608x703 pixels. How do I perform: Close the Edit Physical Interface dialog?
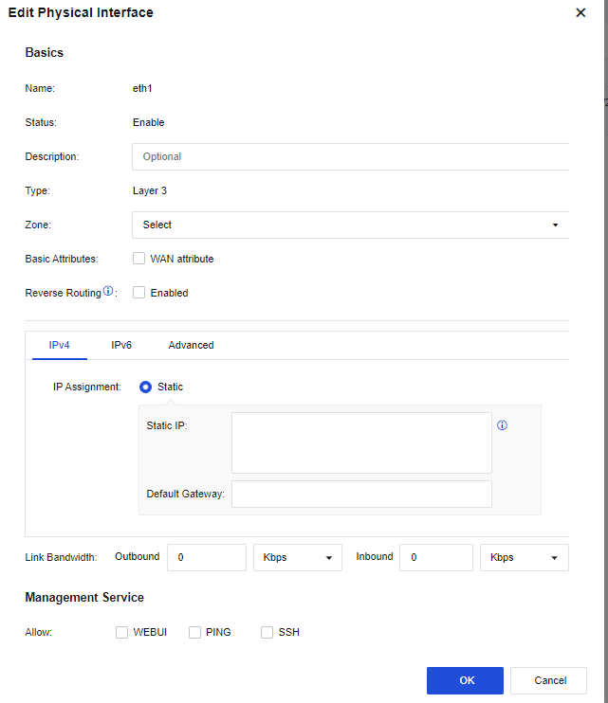pyautogui.click(x=580, y=13)
